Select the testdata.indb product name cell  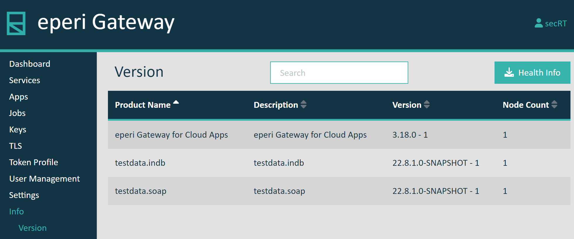(x=140, y=163)
